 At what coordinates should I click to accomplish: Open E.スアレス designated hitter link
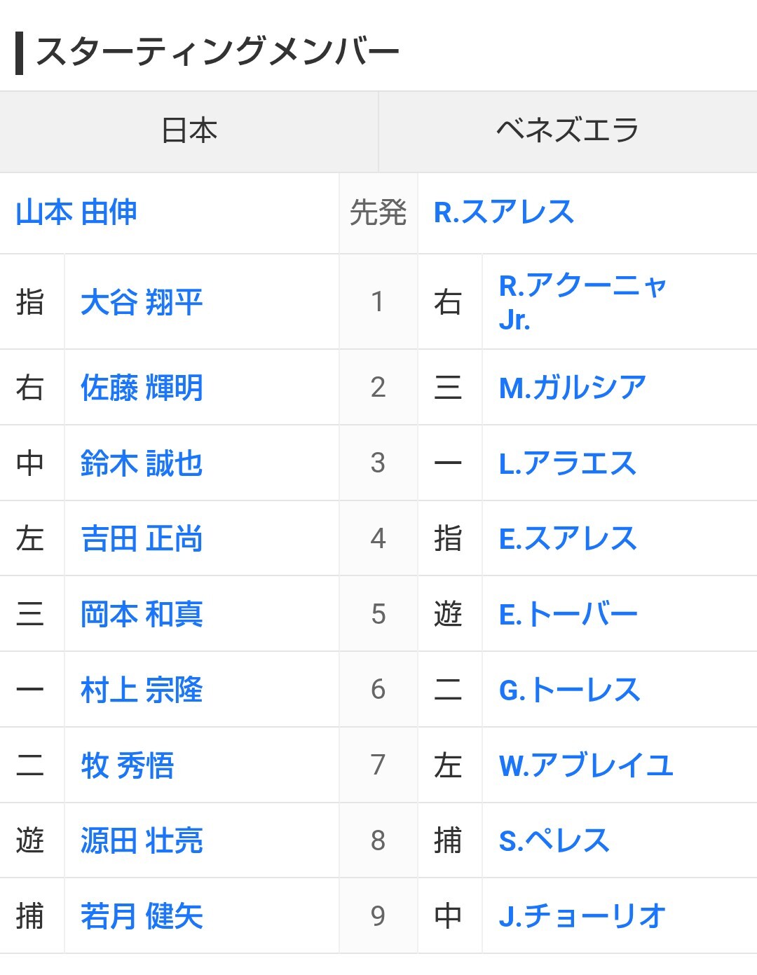click(x=568, y=539)
